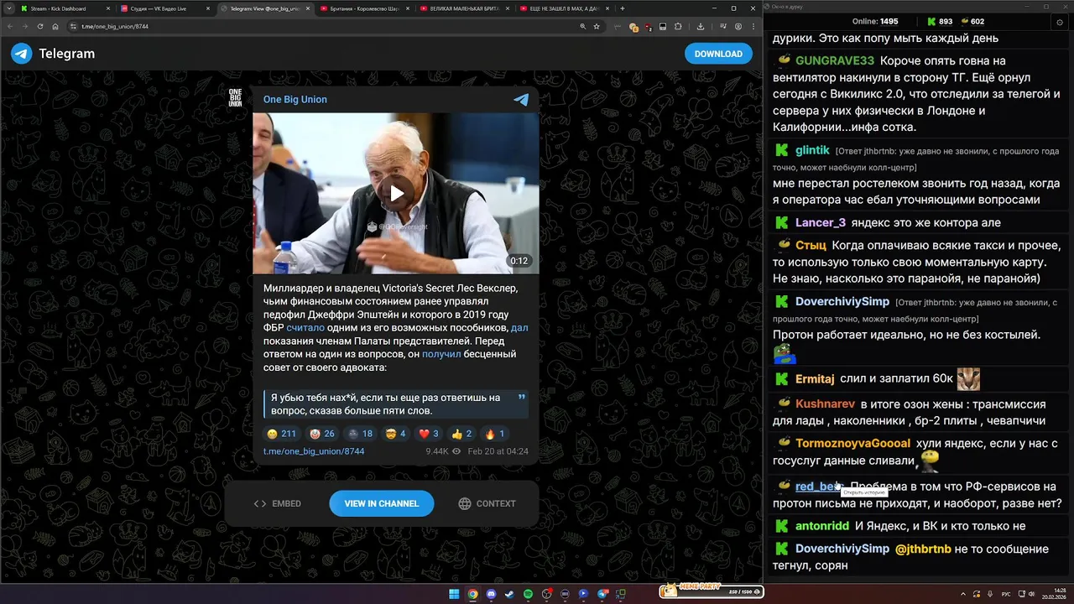Reload the Telegram page

click(40, 26)
